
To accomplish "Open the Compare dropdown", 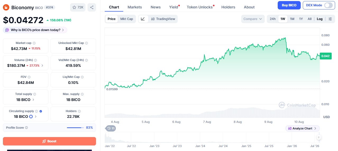I will tap(253, 19).
